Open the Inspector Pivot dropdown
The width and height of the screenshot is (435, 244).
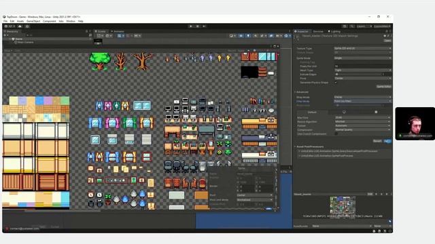pos(362,79)
